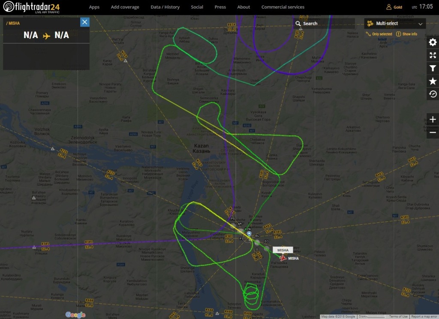439x319 pixels.
Task: Open the Data / History menu
Action: pyautogui.click(x=165, y=7)
